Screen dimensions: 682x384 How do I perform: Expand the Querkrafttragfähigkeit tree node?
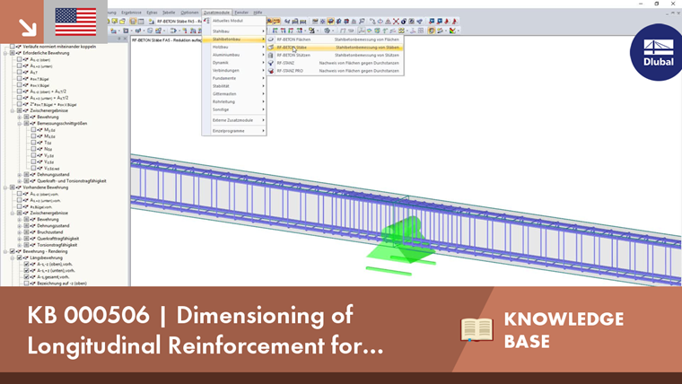(19, 239)
